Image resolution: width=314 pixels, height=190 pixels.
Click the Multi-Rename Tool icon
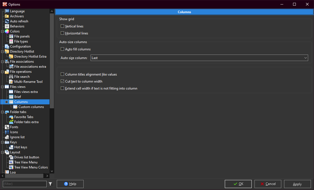(x=11, y=82)
